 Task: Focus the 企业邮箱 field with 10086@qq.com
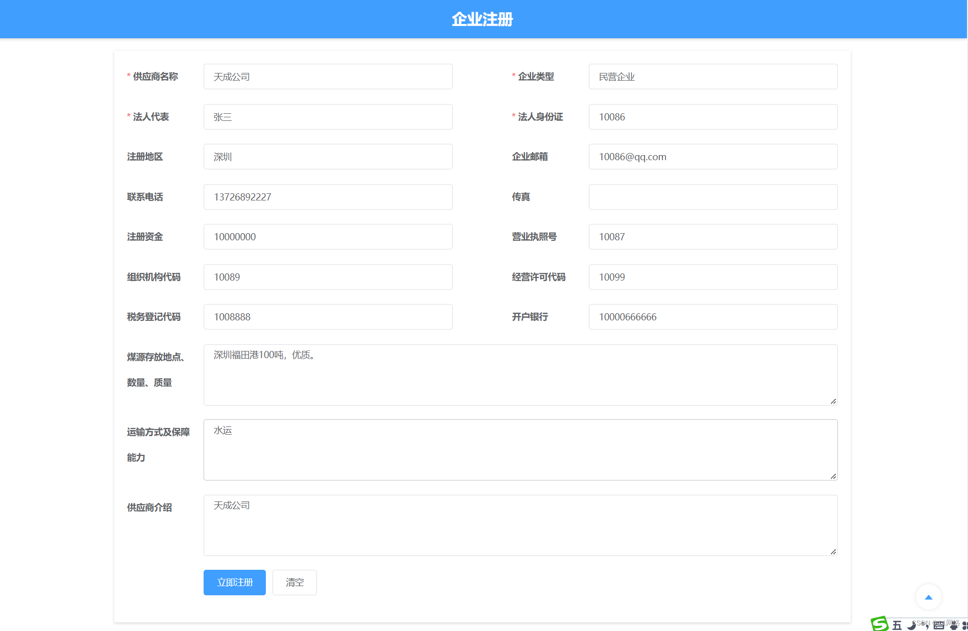coord(713,157)
